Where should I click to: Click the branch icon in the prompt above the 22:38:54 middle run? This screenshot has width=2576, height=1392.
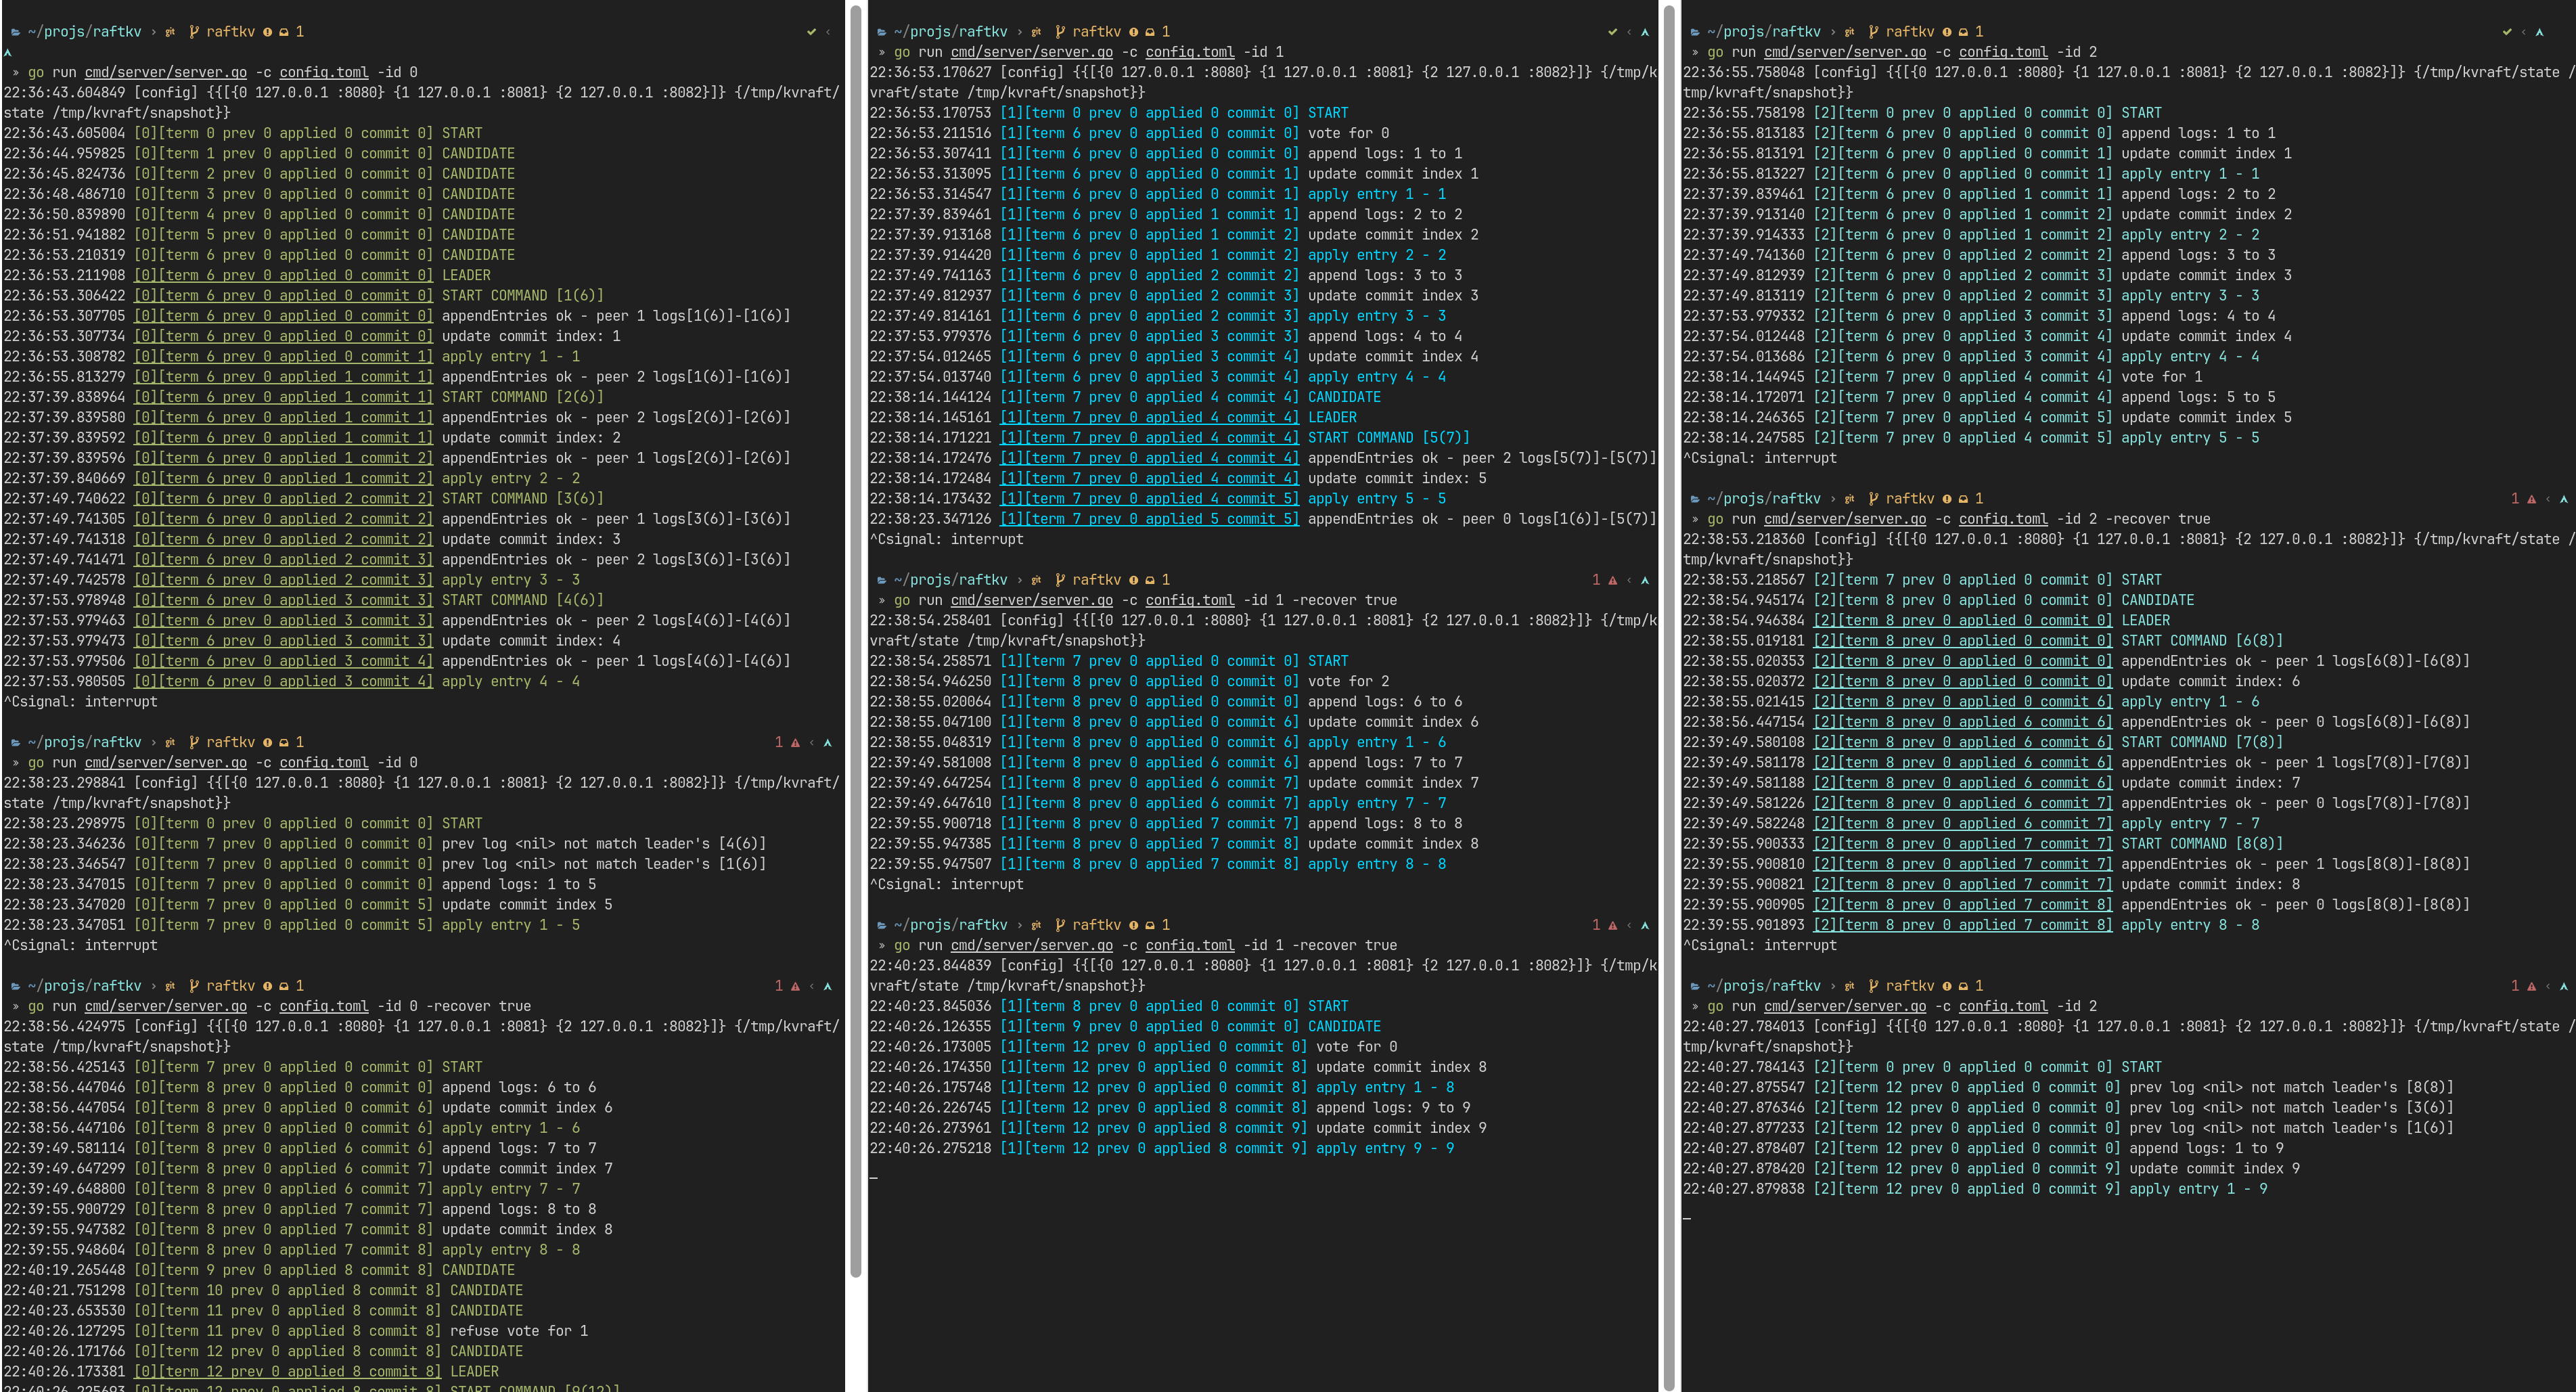coord(1060,580)
